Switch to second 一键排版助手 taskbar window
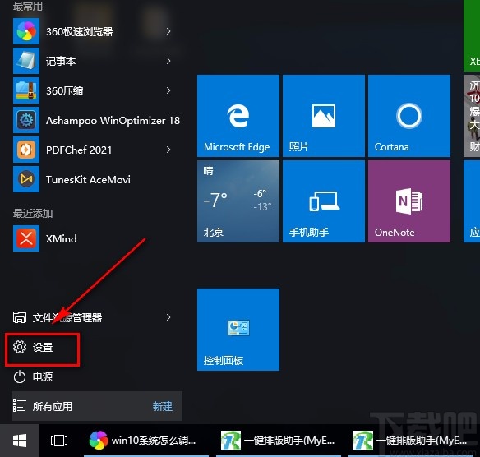 pyautogui.click(x=411, y=441)
